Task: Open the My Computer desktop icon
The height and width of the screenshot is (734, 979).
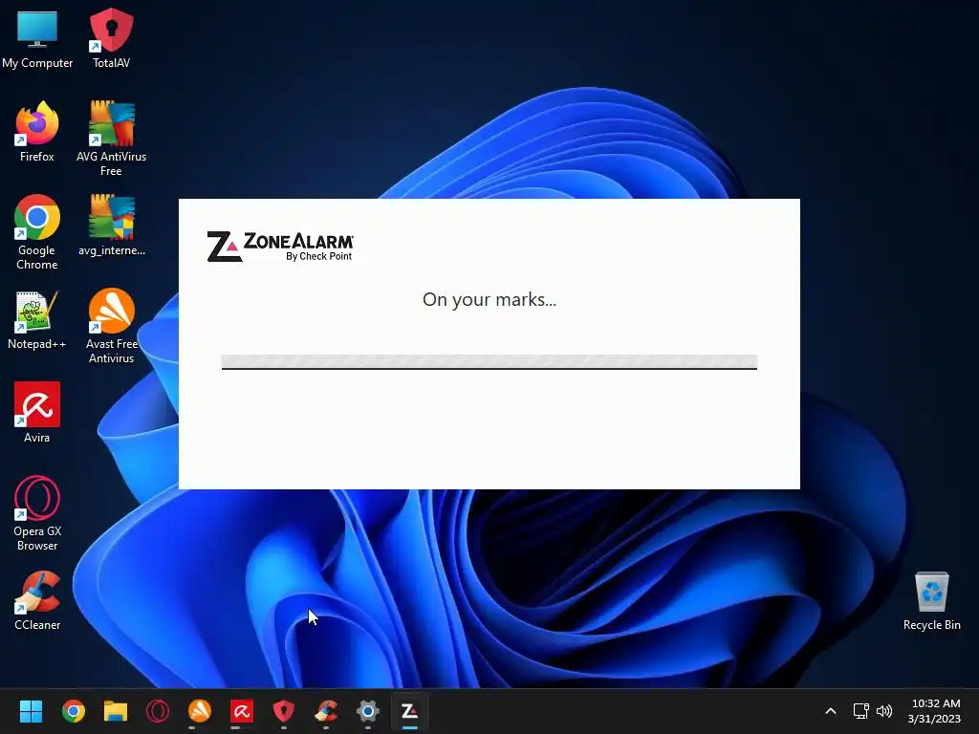Action: (x=37, y=38)
